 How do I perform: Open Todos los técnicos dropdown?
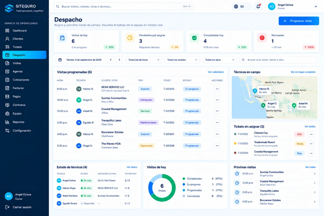tap(144, 60)
